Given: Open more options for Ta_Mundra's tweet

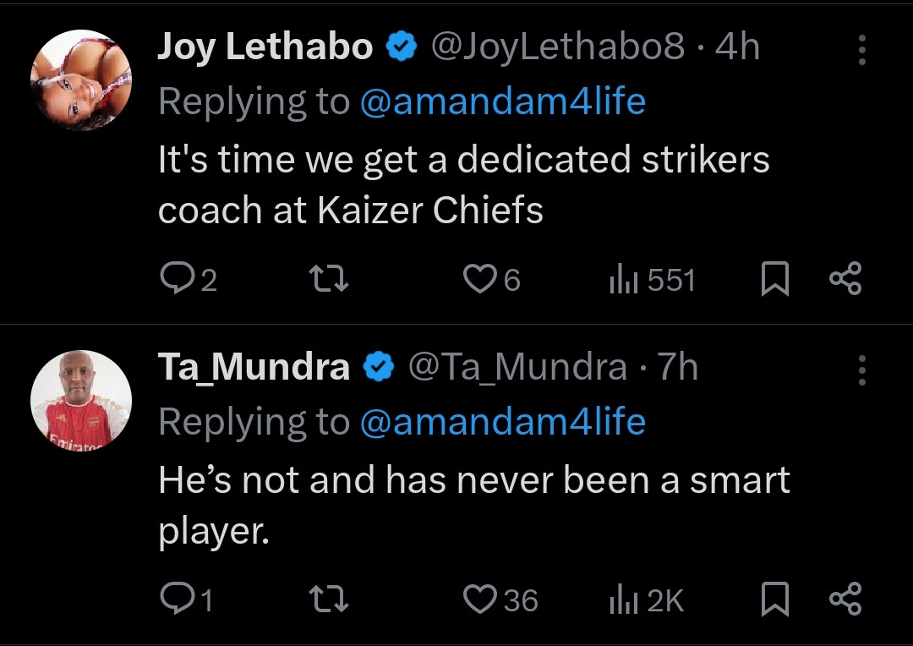Looking at the screenshot, I should [x=861, y=370].
